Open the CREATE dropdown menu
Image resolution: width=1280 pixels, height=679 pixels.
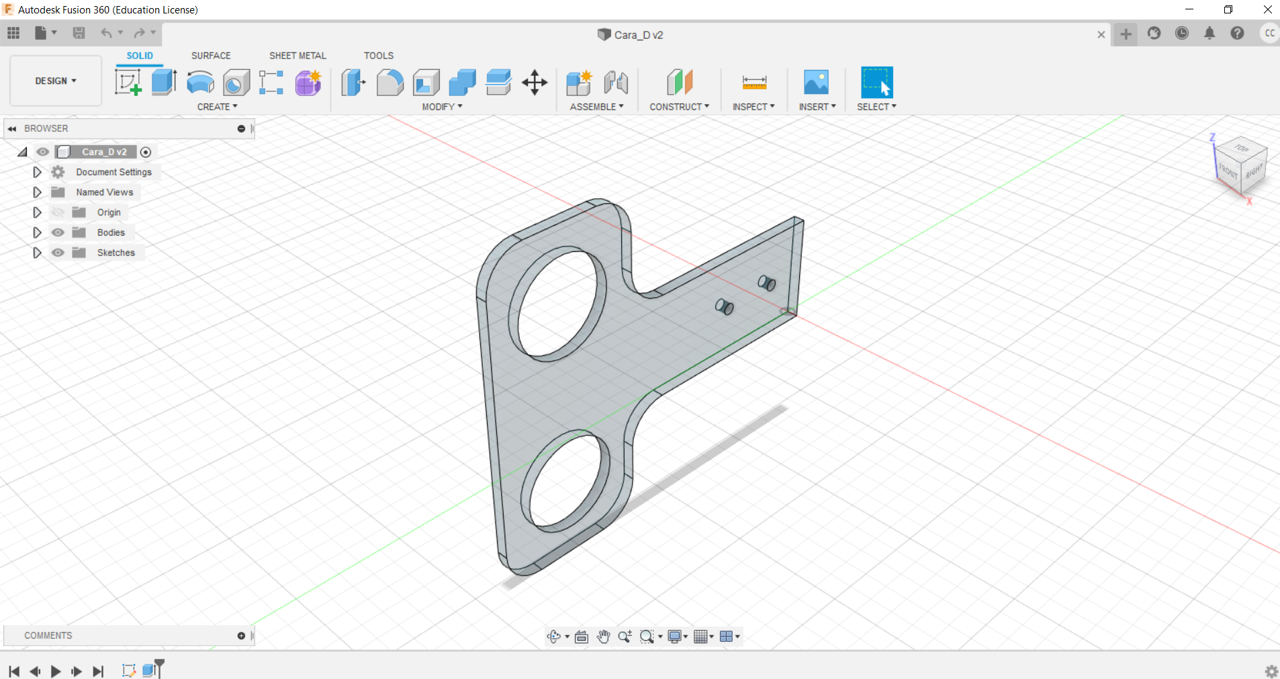217,107
